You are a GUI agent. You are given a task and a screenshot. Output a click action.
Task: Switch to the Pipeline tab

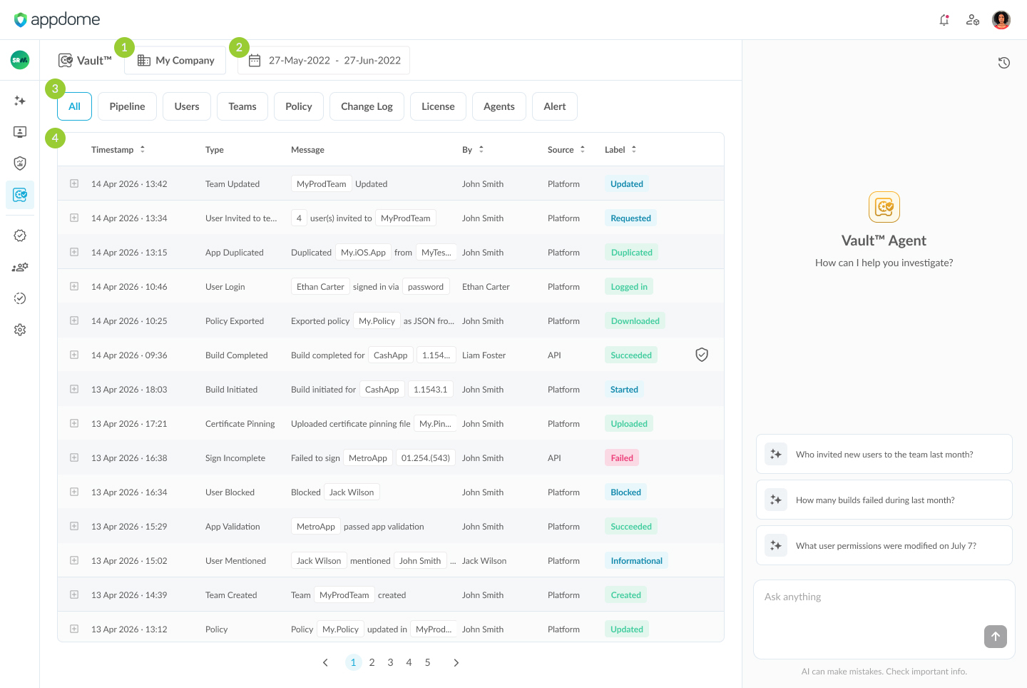coord(128,106)
